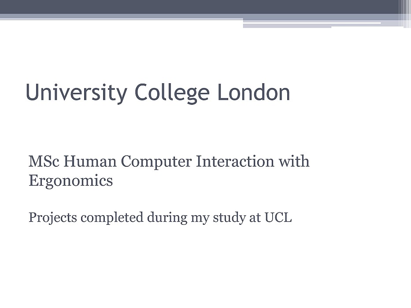Click the word Human in the subtitle
The height and width of the screenshot is (308, 411).
(90, 161)
